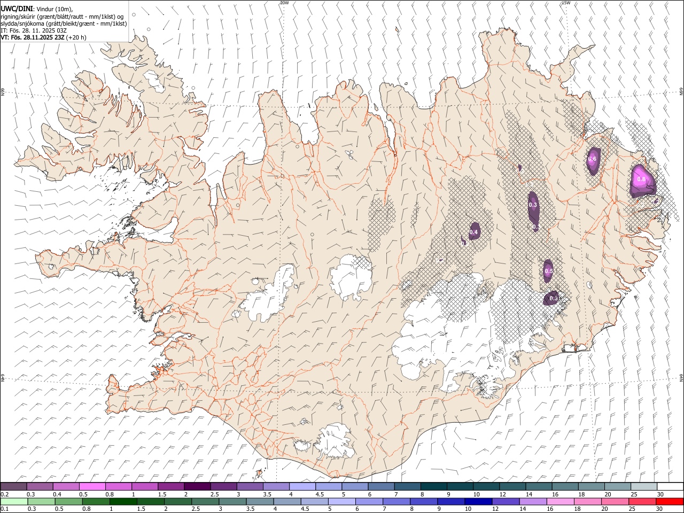Image resolution: width=684 pixels, height=513 pixels.
Task: Select snow legend swatch starting at 3.5
Action: coord(276,487)
